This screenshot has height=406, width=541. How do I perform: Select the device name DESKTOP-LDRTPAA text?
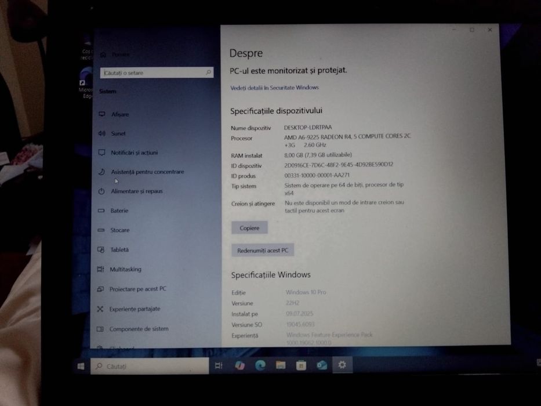click(x=308, y=128)
